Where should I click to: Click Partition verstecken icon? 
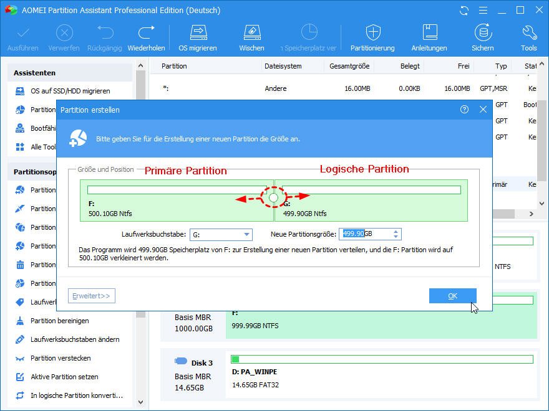pyautogui.click(x=21, y=358)
